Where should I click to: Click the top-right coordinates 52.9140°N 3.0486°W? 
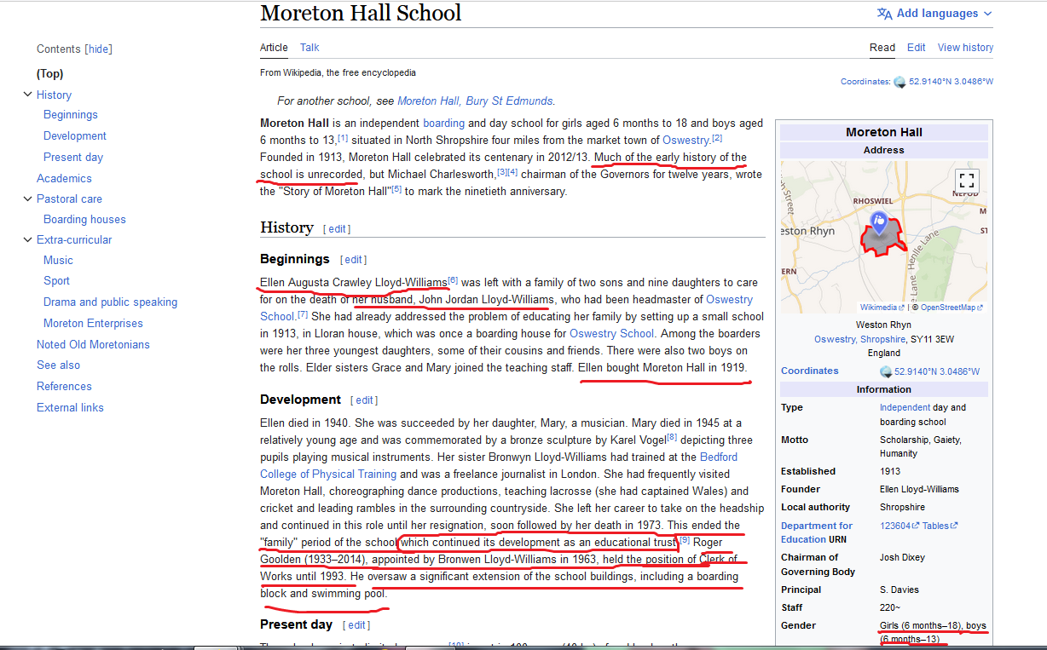tap(951, 82)
